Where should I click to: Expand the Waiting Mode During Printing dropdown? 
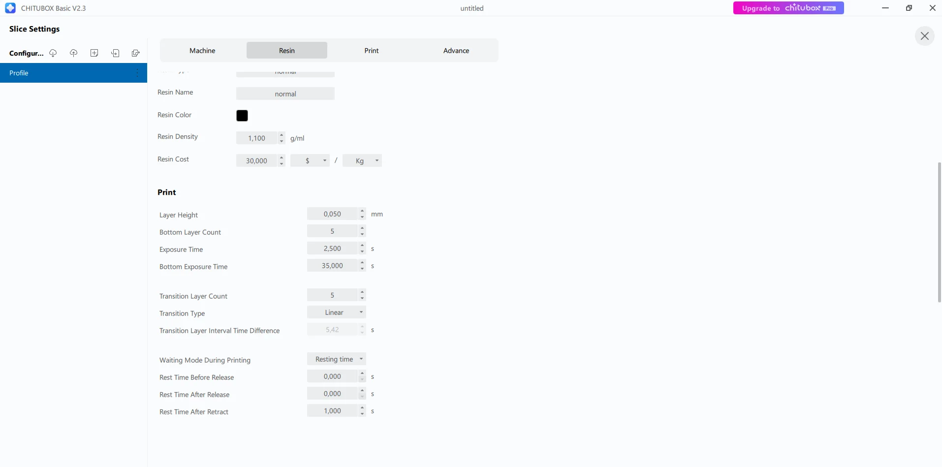(x=337, y=359)
